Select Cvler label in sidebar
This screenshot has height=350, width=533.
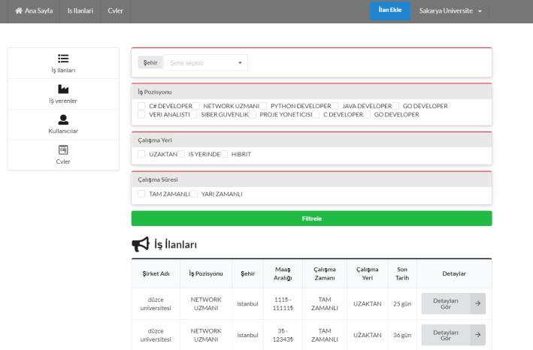[x=63, y=161]
